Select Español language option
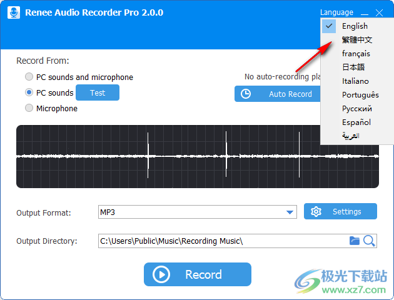The width and height of the screenshot is (394, 300). click(x=357, y=122)
